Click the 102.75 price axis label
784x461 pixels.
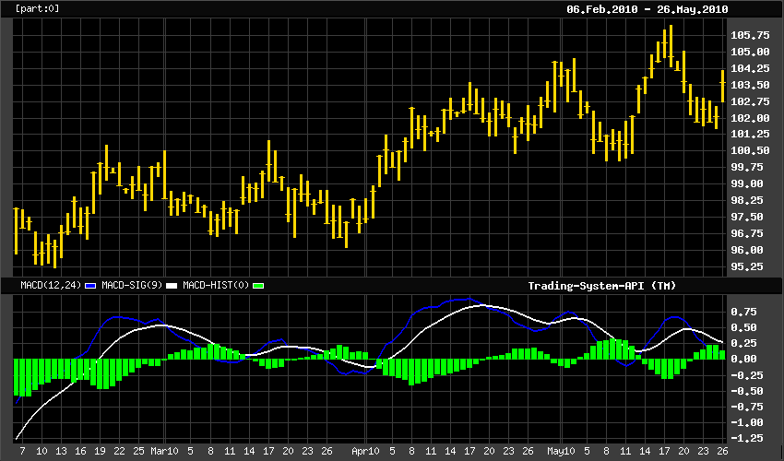[x=750, y=101]
